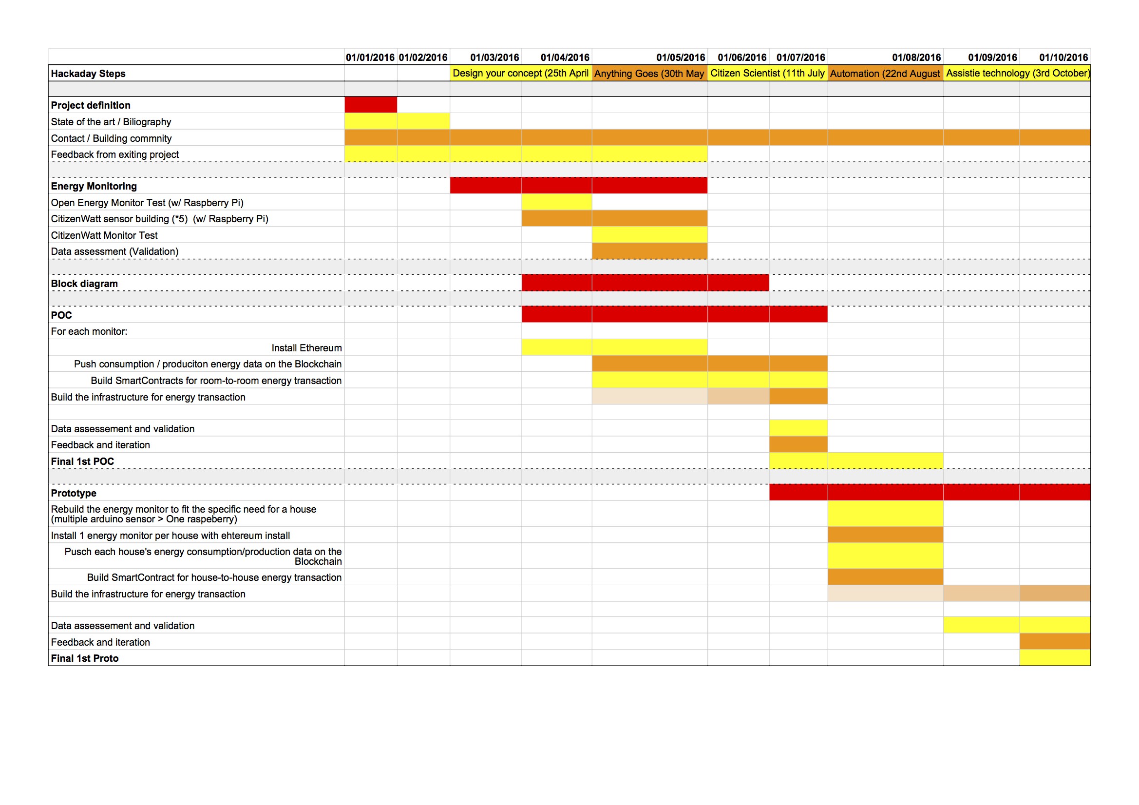
Task: Click the 01/04/2016 column header
Action: 565,57
